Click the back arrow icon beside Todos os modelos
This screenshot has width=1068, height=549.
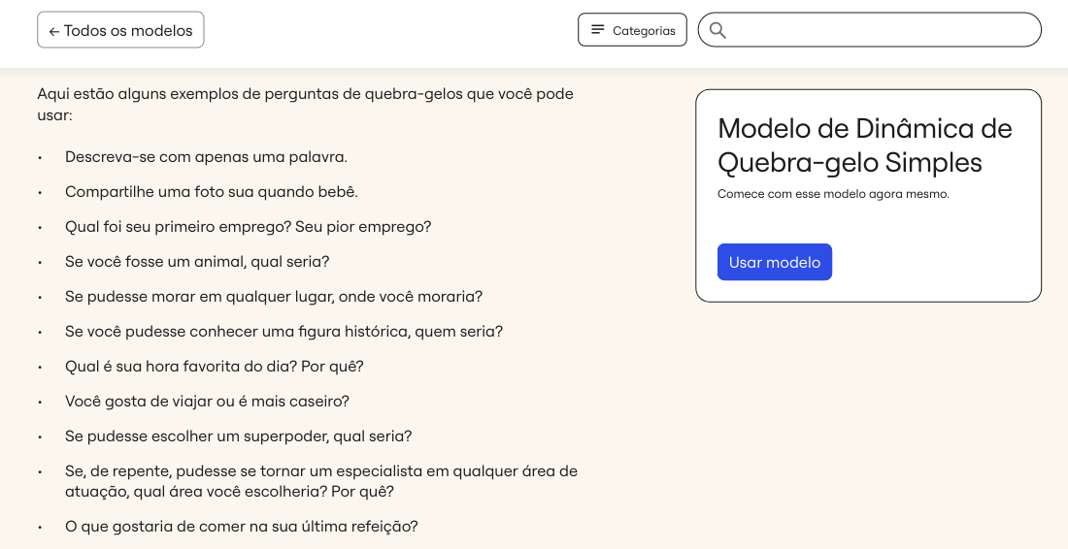click(54, 31)
